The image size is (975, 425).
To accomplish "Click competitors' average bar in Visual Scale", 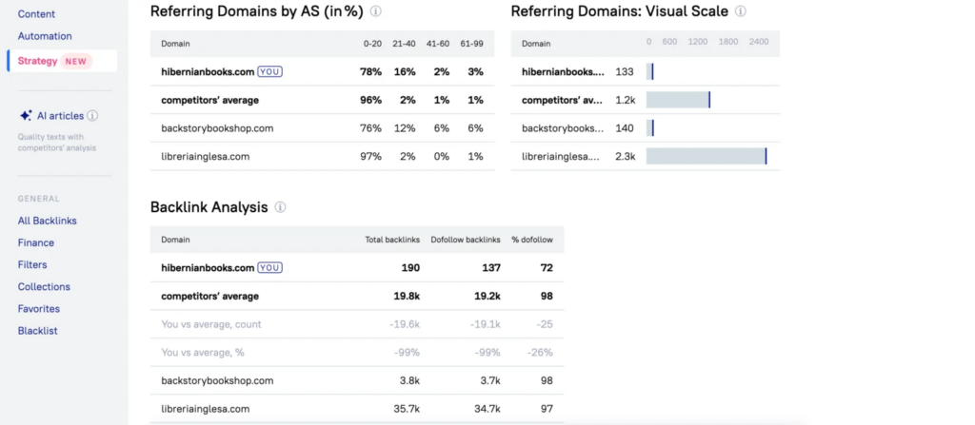I will (x=677, y=100).
